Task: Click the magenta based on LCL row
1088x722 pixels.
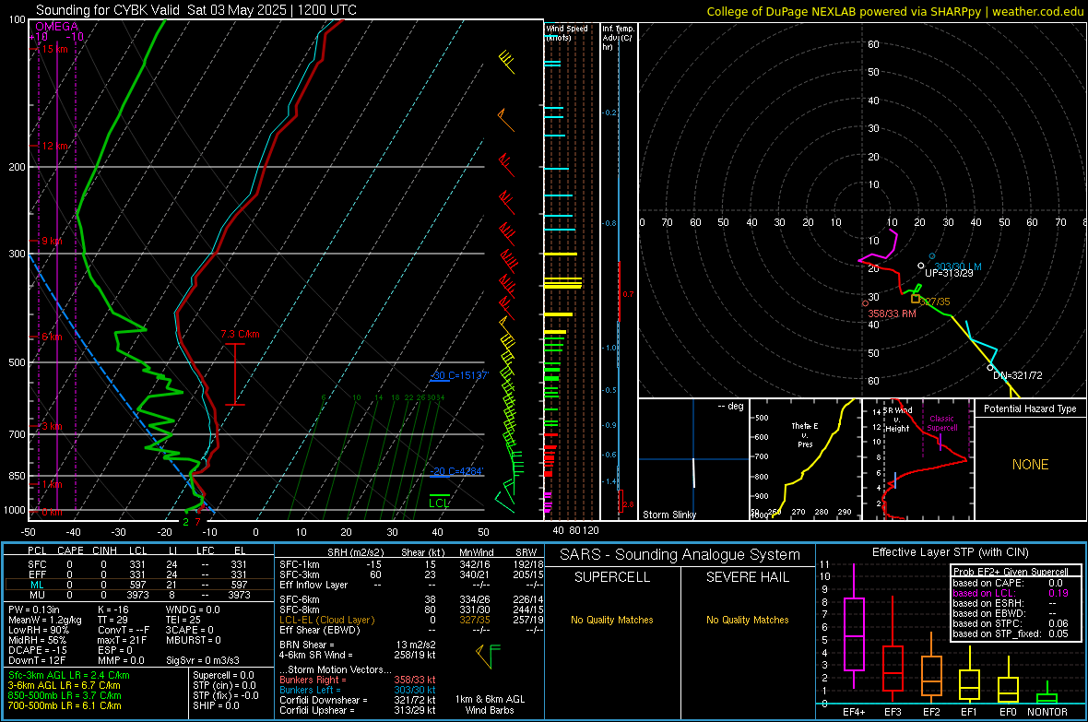Action: click(x=1011, y=593)
